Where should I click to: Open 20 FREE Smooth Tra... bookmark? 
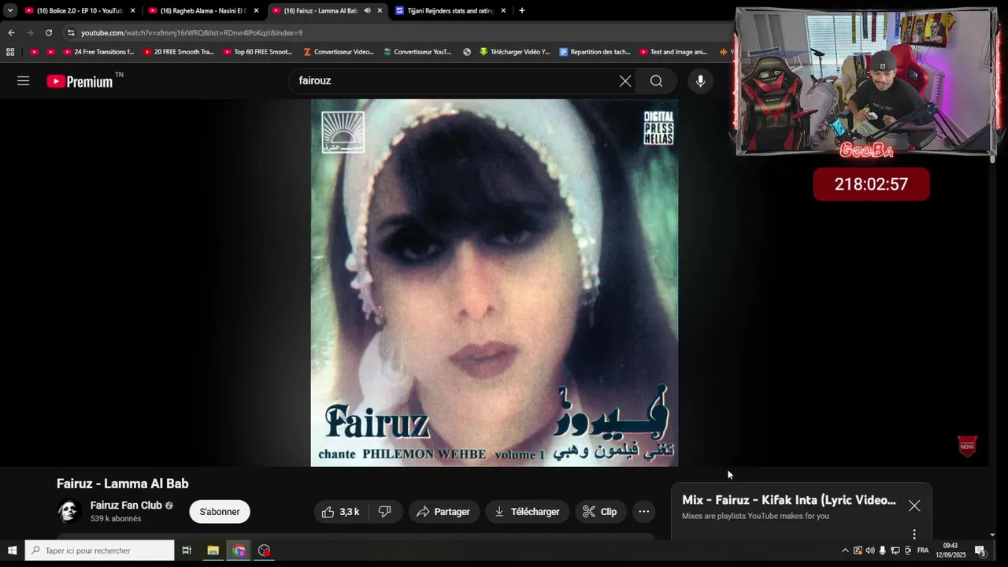point(179,52)
